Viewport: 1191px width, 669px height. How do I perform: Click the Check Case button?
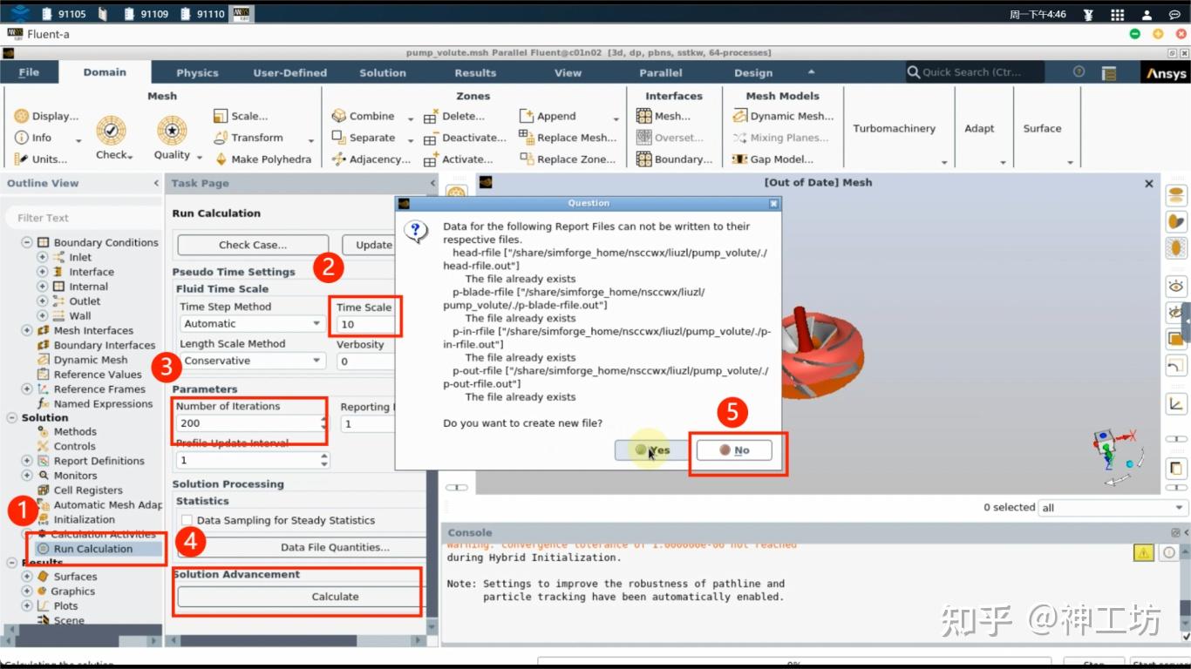click(x=253, y=245)
